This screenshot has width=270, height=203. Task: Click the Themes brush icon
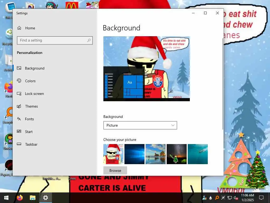[19, 106]
